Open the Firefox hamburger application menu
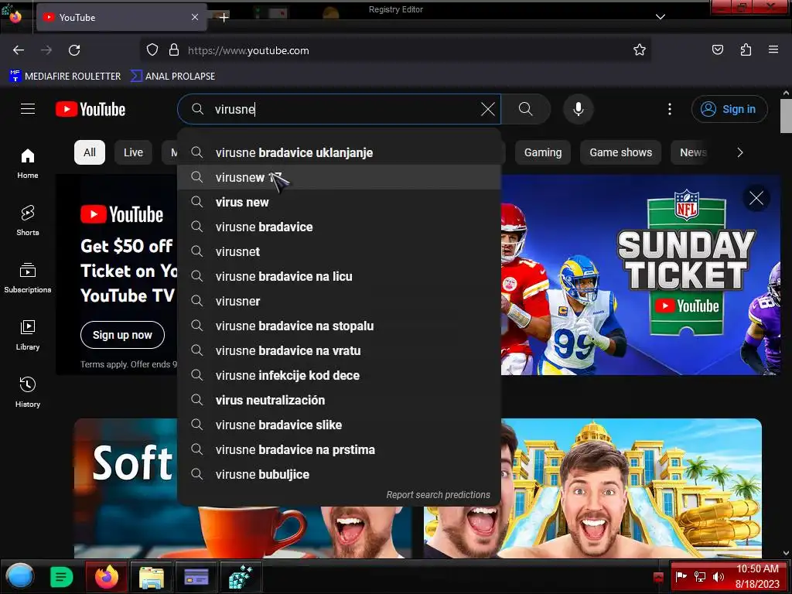 773,49
